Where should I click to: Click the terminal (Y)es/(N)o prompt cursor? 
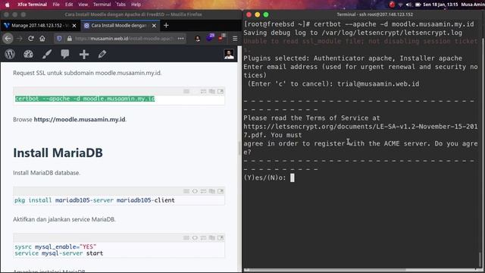click(293, 177)
